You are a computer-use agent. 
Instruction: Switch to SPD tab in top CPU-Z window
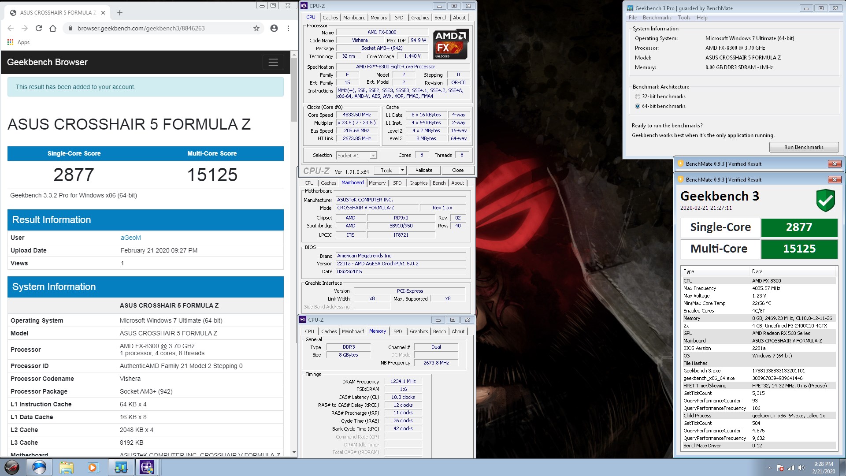(399, 18)
